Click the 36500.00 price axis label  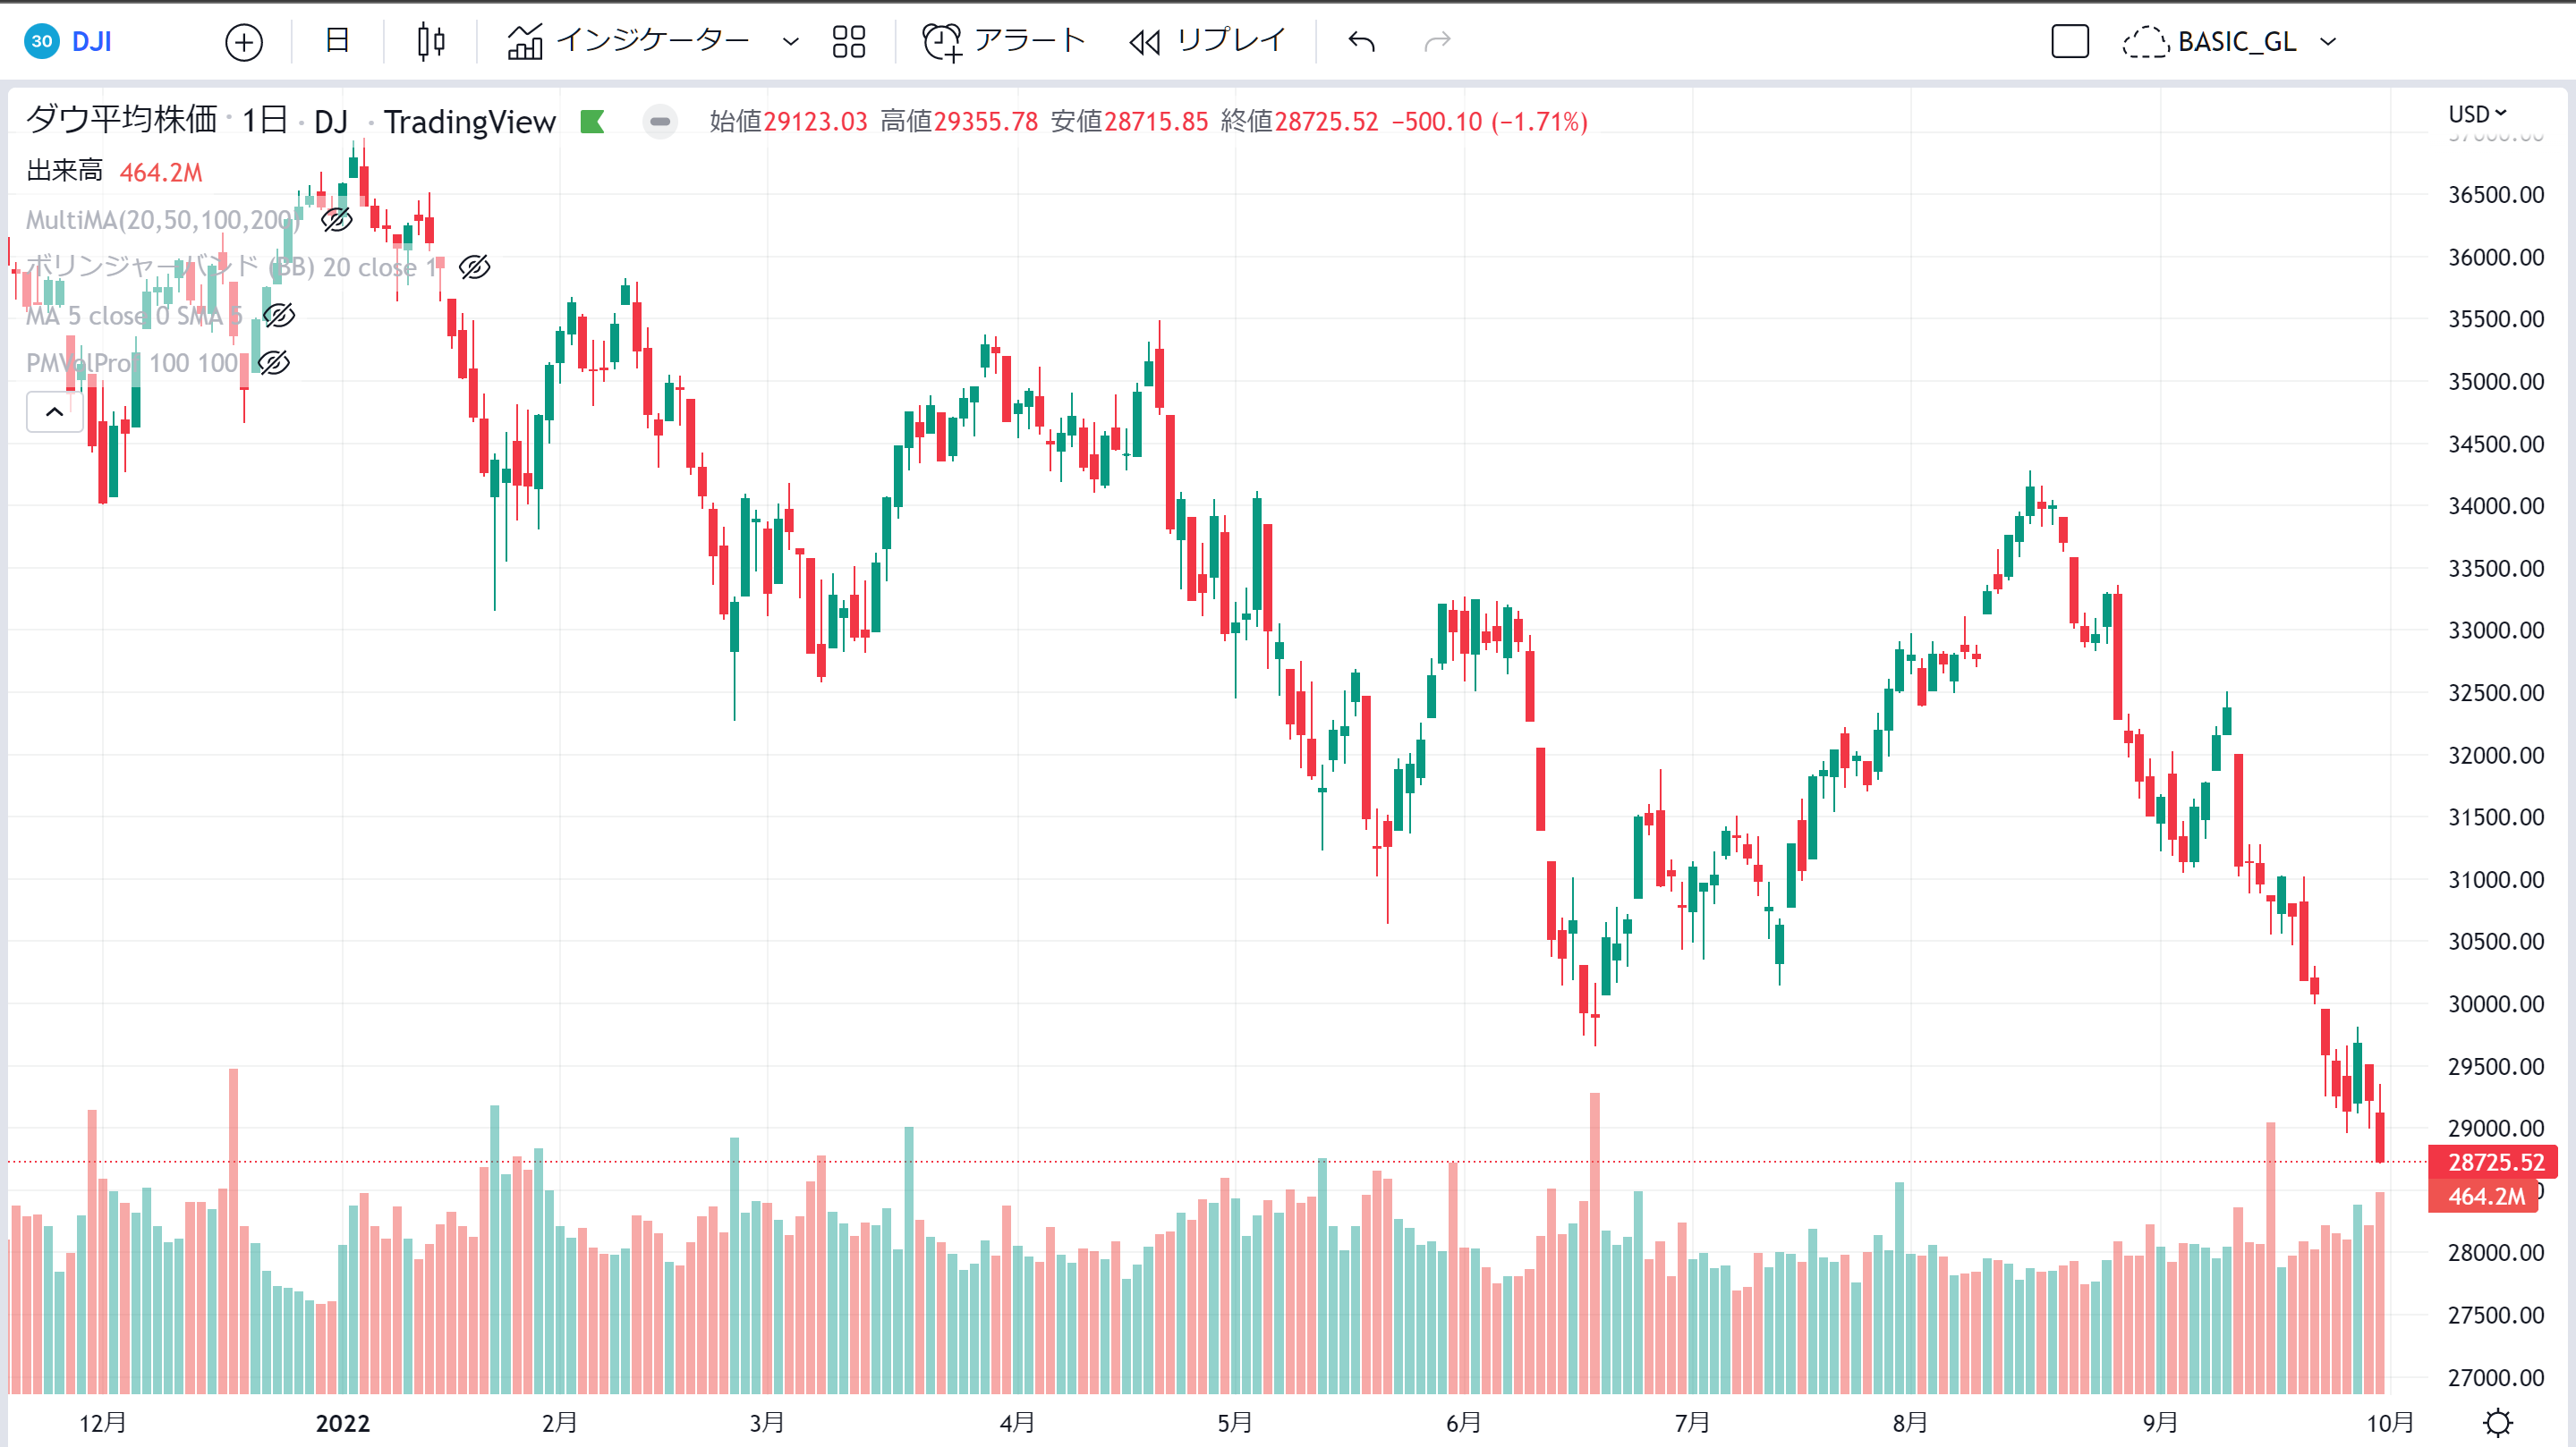[2495, 195]
